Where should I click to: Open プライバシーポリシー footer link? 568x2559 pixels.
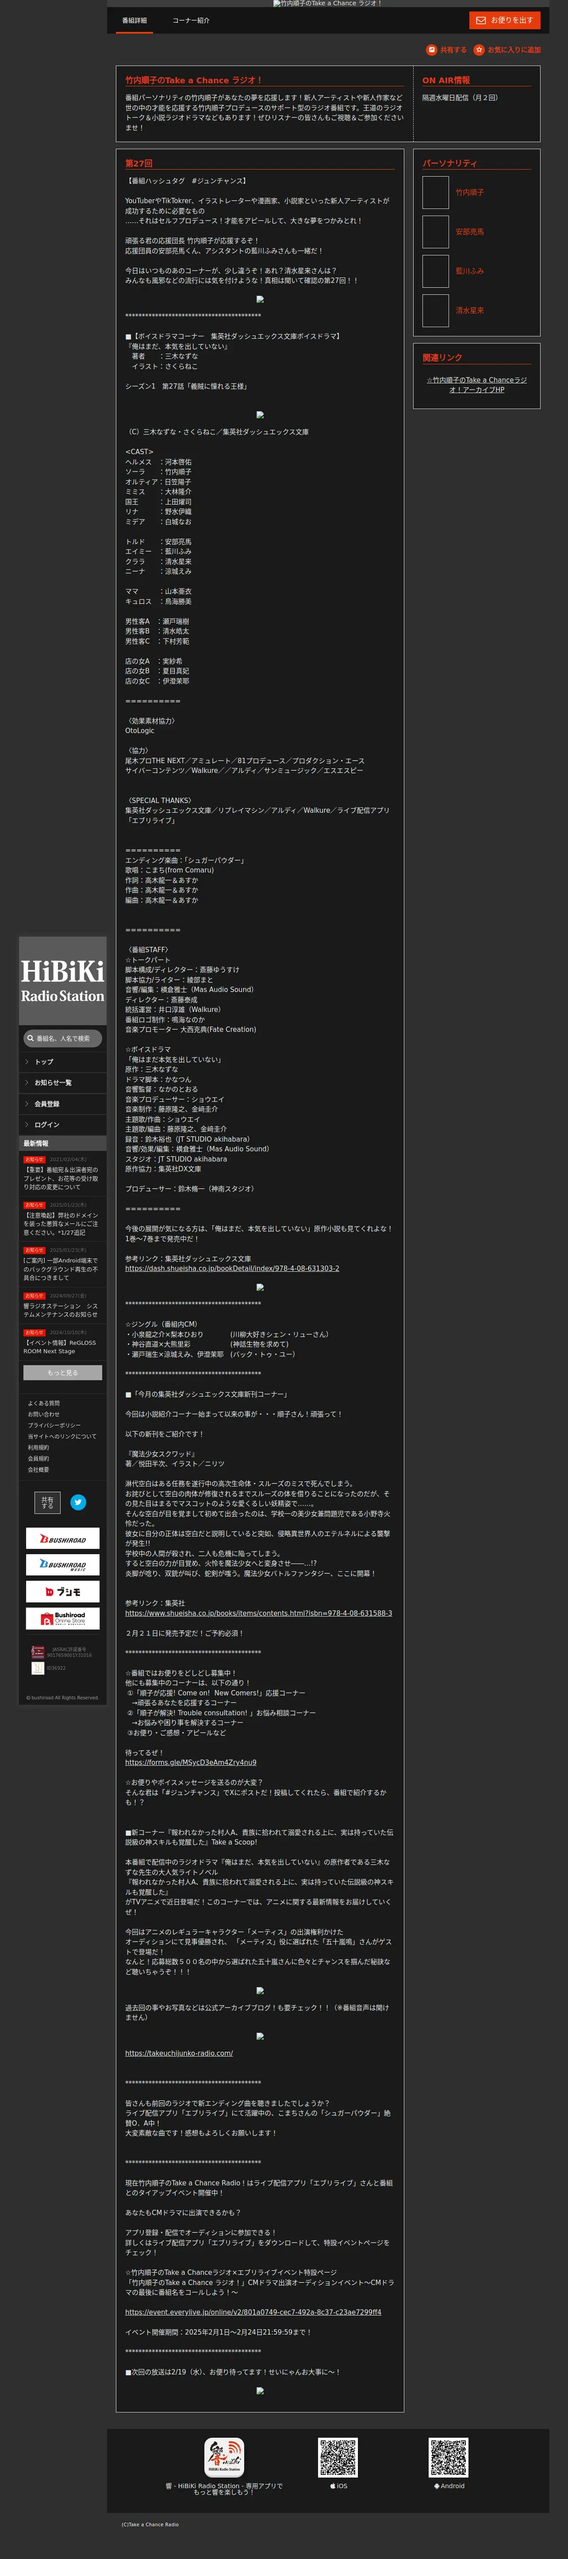[x=54, y=1425]
